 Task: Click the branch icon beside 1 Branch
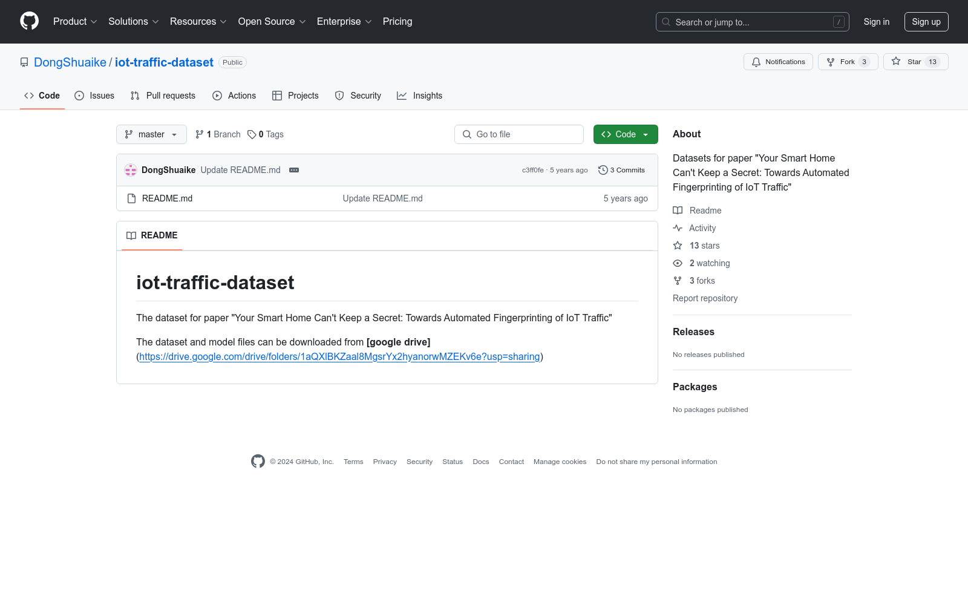(x=200, y=134)
